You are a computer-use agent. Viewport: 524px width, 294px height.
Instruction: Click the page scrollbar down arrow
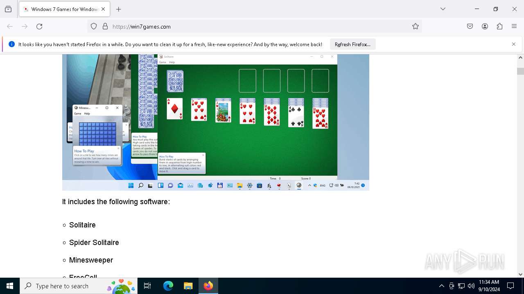520,274
